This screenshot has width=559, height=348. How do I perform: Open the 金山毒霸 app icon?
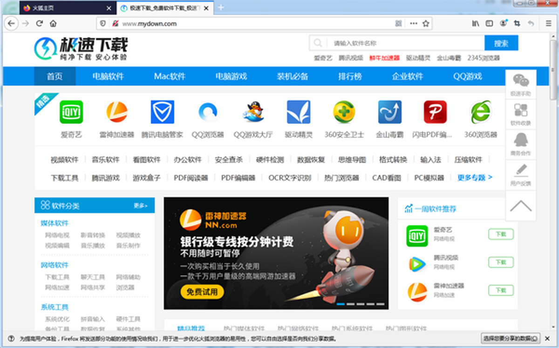389,112
